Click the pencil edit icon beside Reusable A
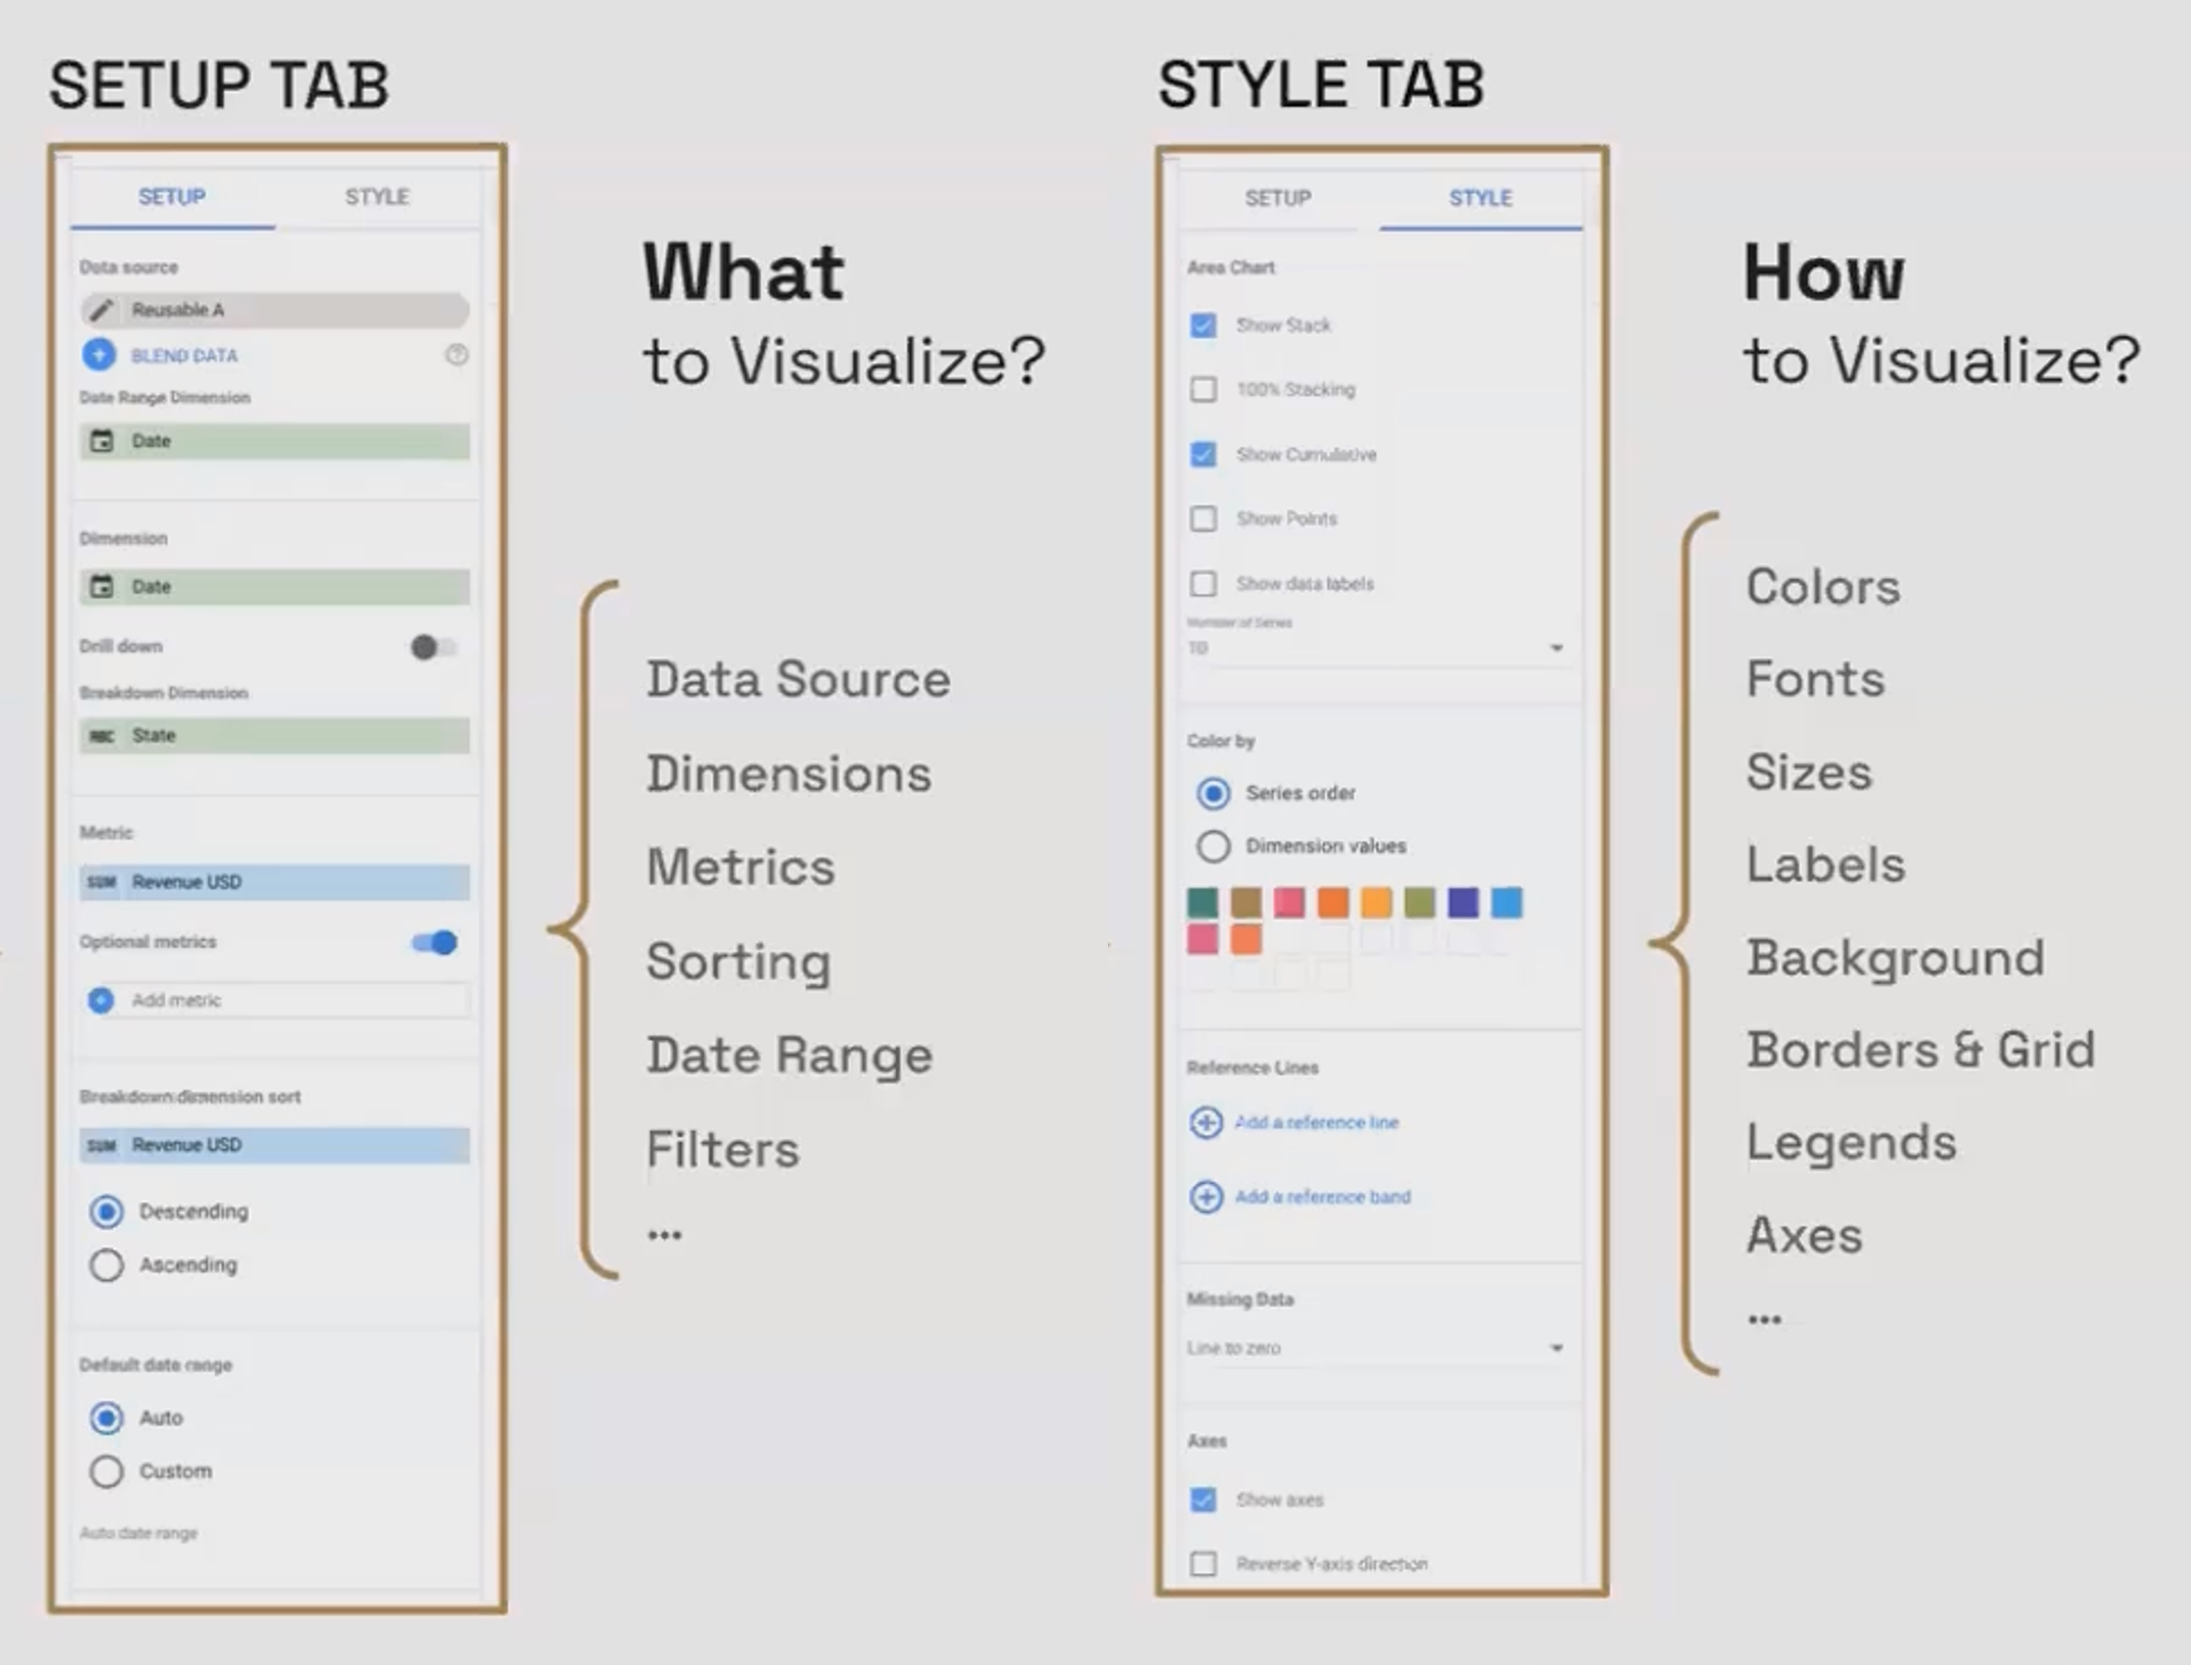The image size is (2191, 1665). click(x=101, y=310)
